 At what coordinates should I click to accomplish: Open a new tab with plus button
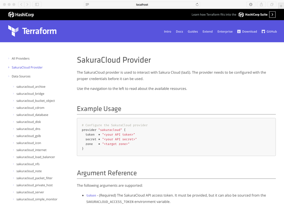[x=281, y=6]
